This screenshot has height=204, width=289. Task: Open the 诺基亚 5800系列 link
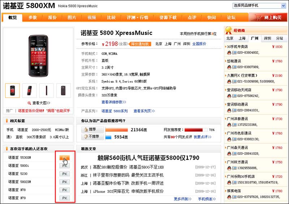click(115, 111)
